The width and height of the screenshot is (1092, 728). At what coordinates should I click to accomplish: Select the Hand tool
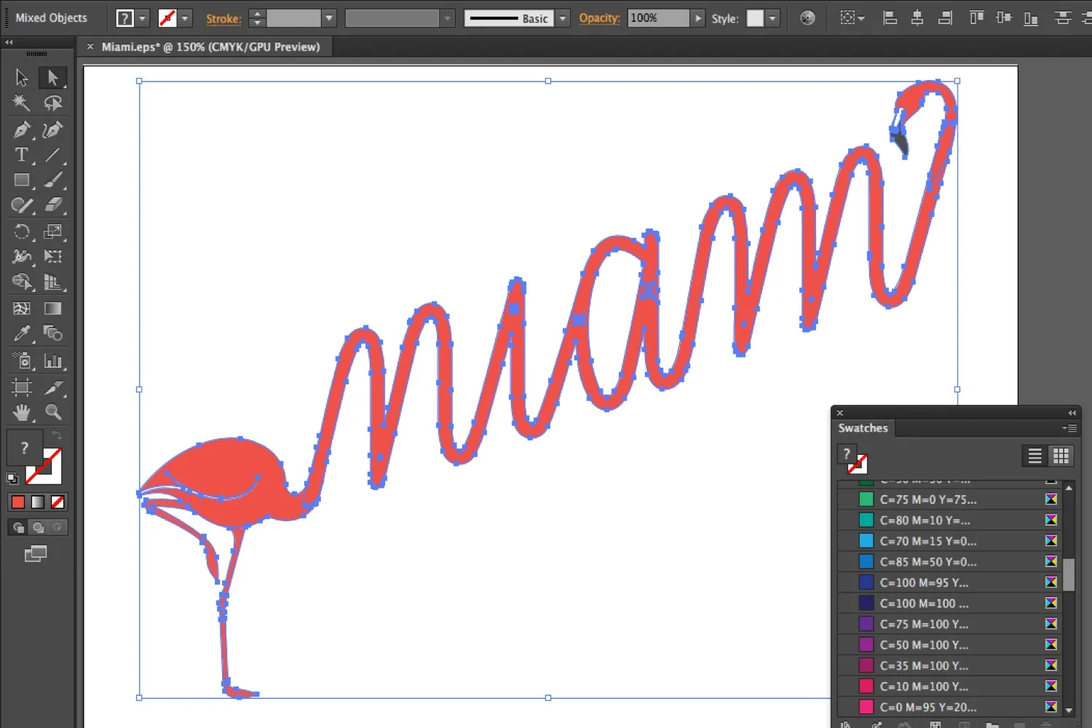click(21, 412)
